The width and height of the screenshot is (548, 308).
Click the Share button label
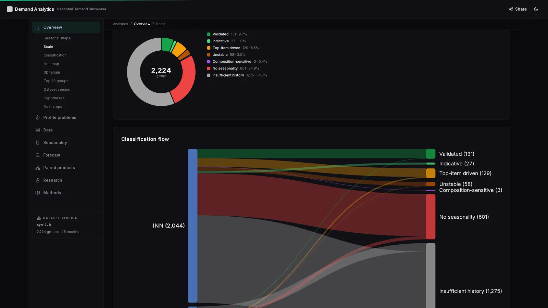pyautogui.click(x=521, y=9)
